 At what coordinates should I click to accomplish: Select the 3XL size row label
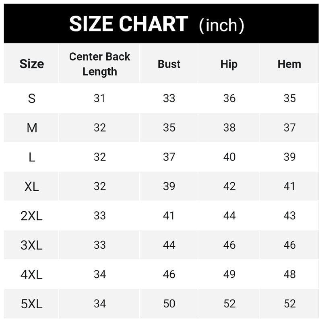click(x=32, y=245)
